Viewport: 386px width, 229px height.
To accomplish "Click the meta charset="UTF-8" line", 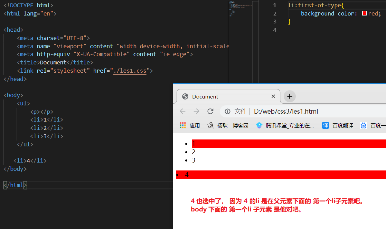I will (54, 38).
